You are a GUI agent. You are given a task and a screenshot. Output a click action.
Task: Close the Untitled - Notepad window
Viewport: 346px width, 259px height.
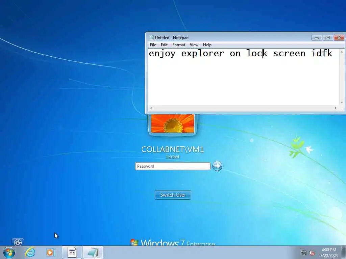click(339, 38)
